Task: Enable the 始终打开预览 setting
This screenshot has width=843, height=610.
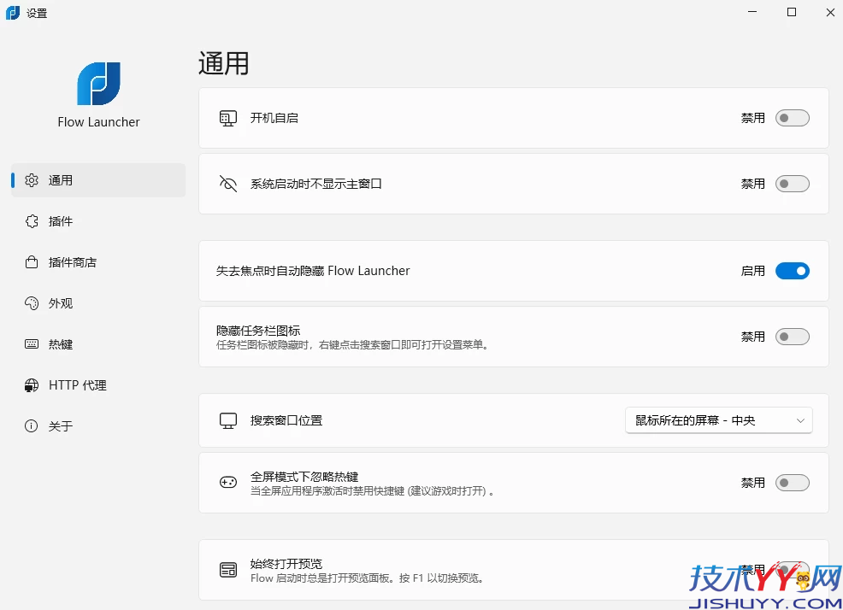Action: coord(792,569)
